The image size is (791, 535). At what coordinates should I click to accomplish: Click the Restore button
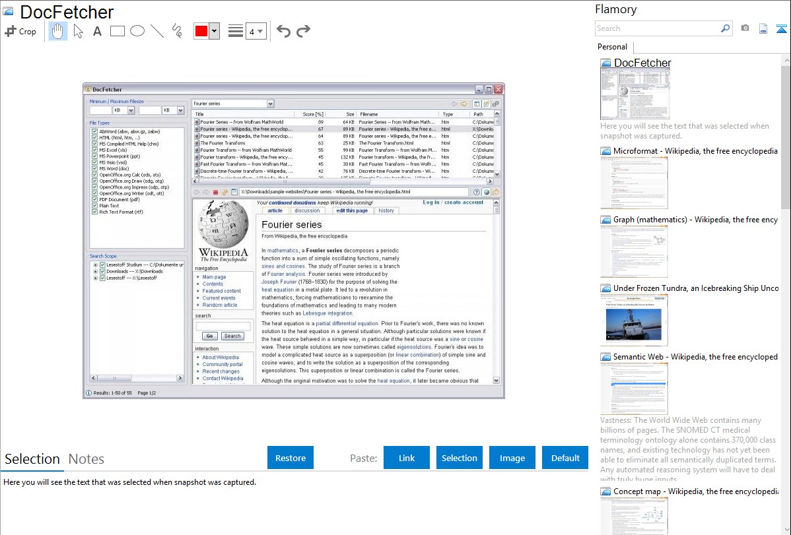point(291,458)
